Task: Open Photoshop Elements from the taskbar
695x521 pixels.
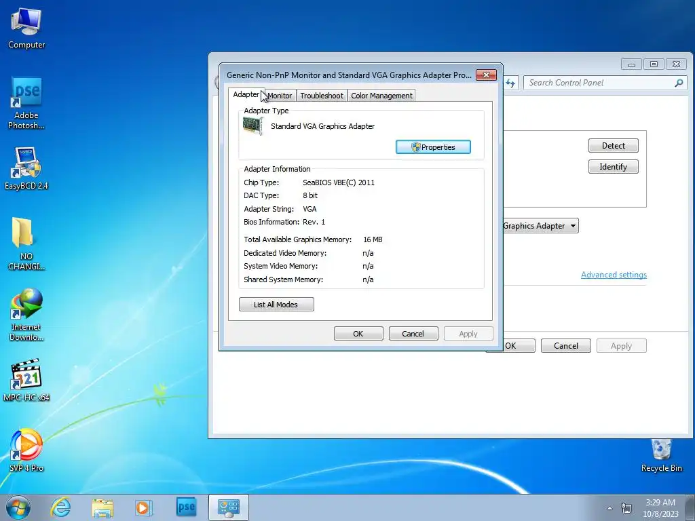Action: pos(186,507)
